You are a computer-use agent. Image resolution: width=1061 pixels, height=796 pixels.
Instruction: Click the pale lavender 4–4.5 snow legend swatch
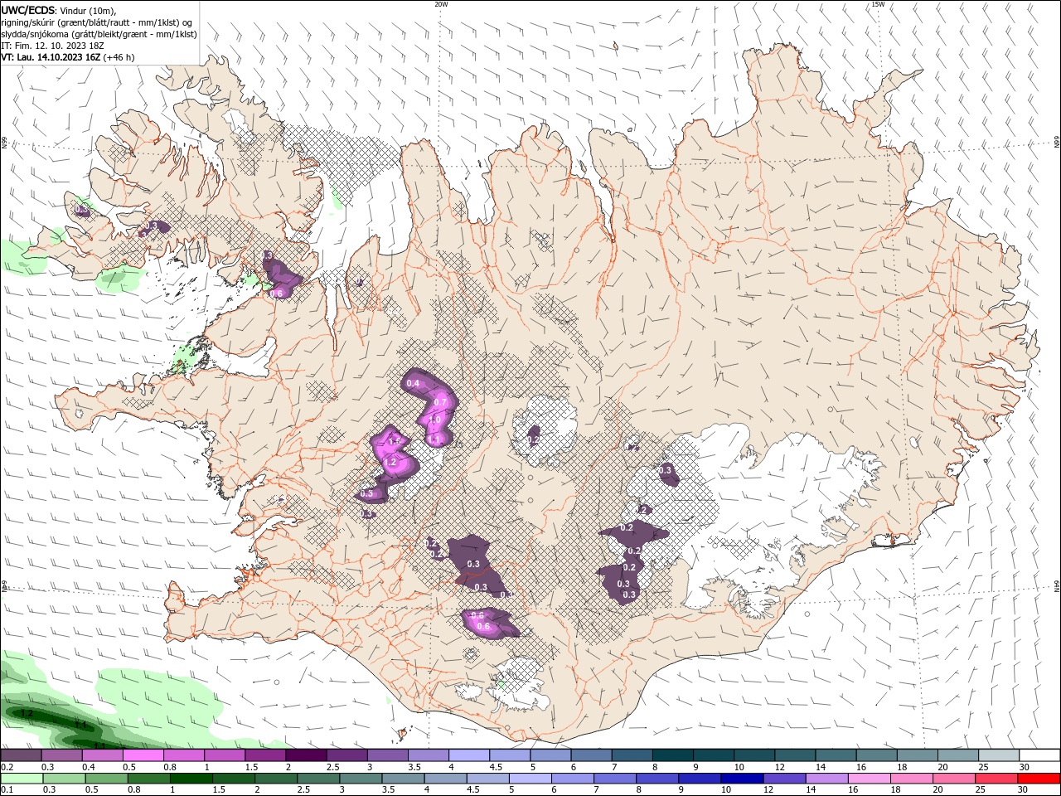tap(468, 755)
